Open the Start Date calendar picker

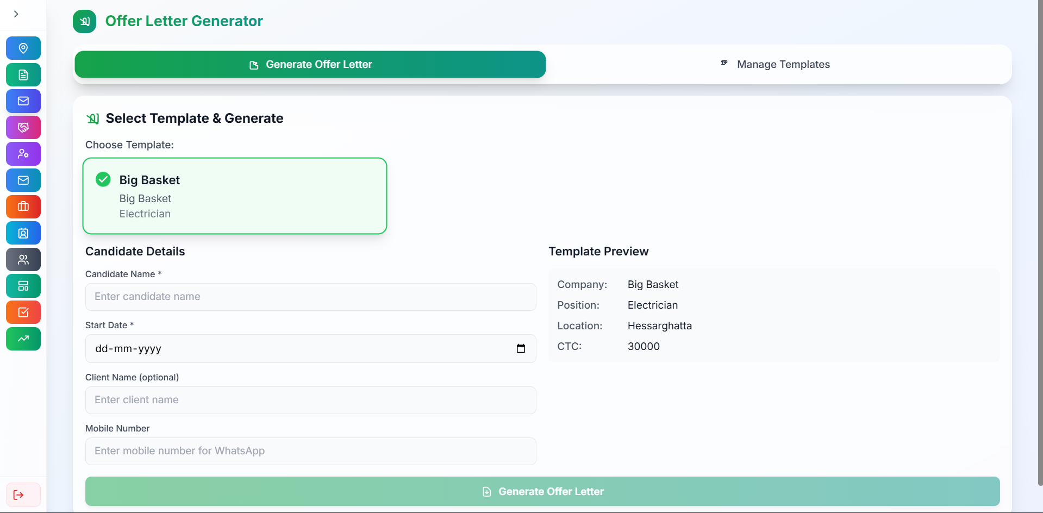click(x=521, y=349)
